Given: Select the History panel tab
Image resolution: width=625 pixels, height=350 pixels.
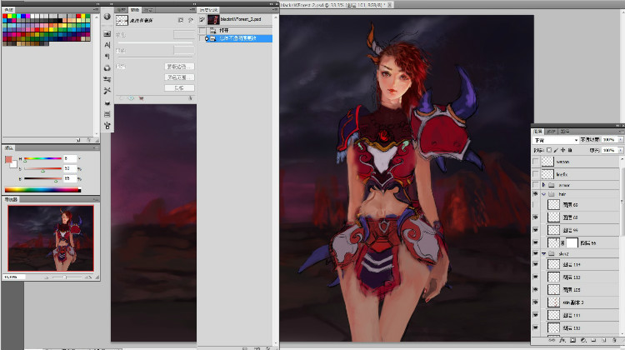Looking at the screenshot, I should pyautogui.click(x=208, y=9).
